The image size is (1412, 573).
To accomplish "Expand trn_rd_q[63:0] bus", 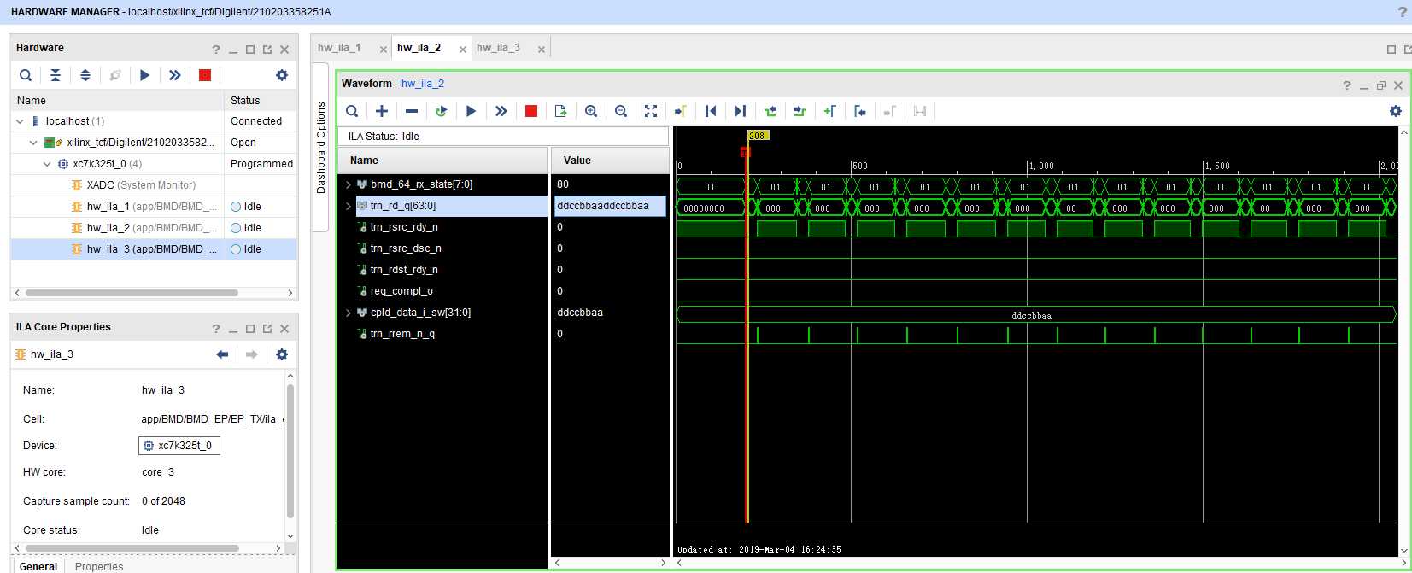I will pyautogui.click(x=349, y=206).
